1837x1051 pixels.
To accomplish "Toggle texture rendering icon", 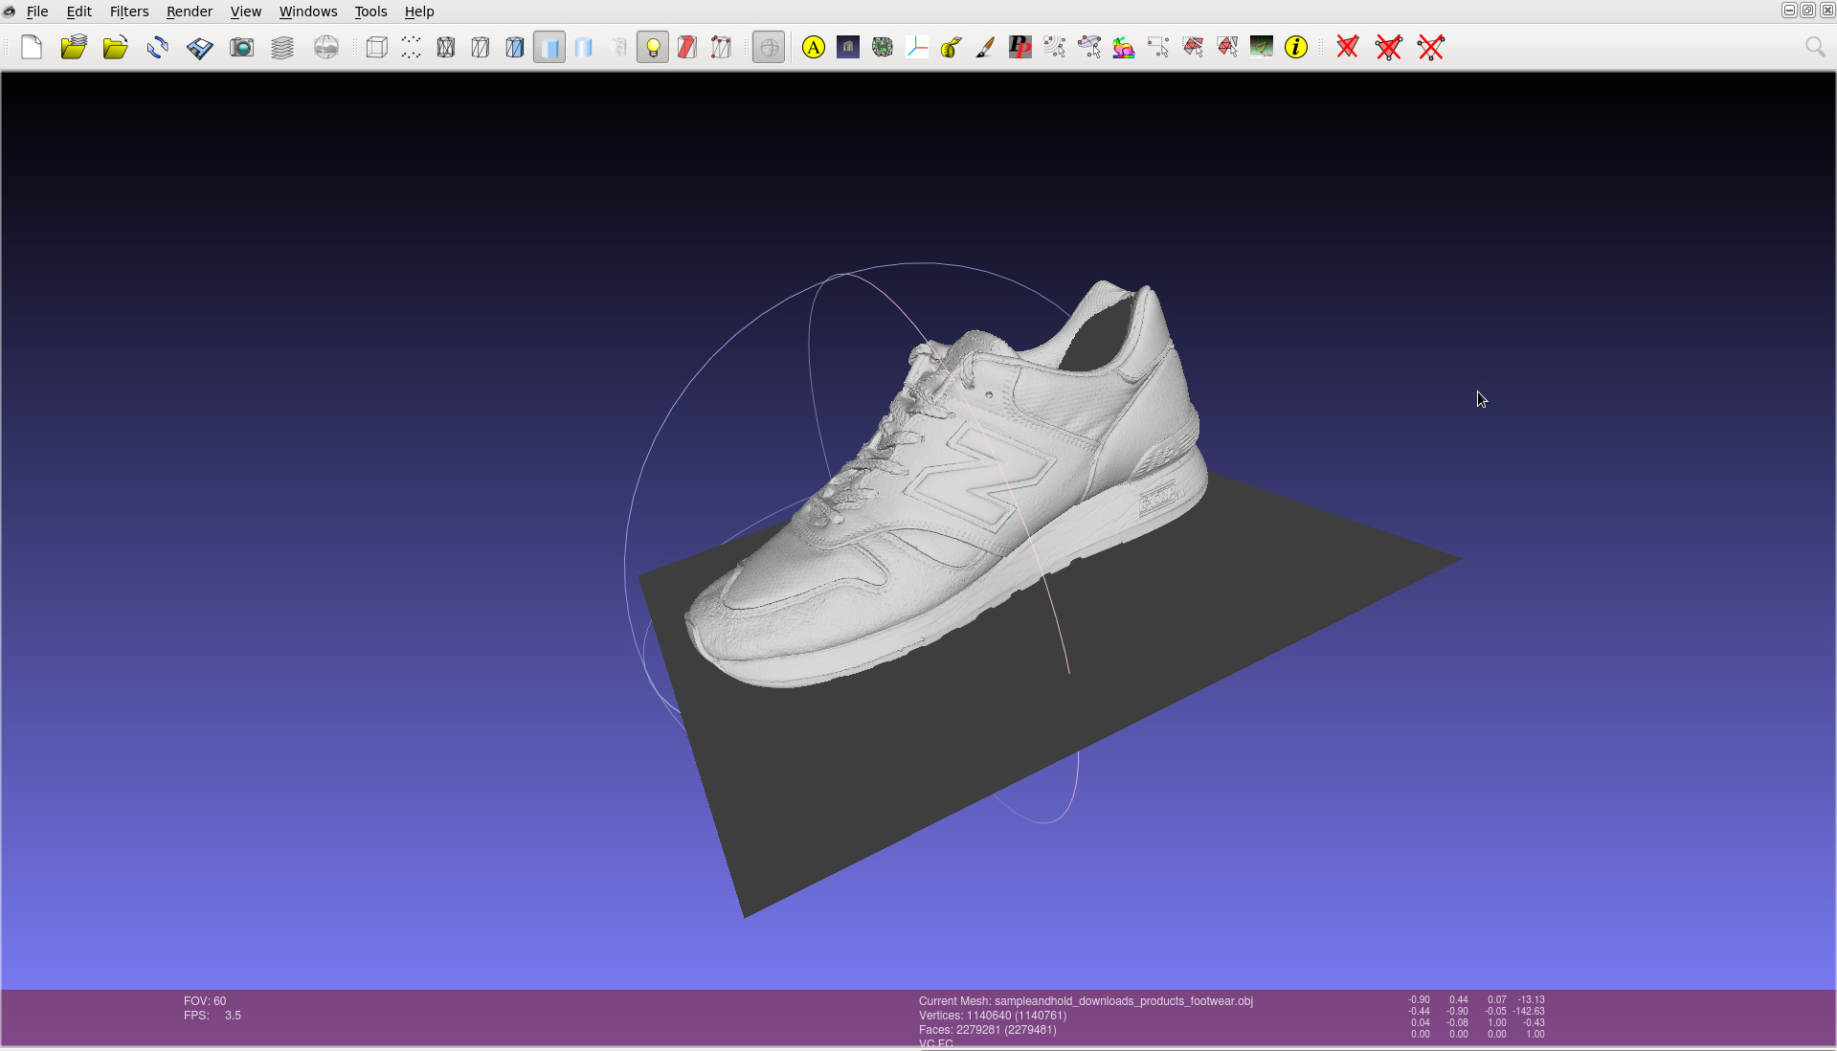I will pyautogui.click(x=618, y=47).
